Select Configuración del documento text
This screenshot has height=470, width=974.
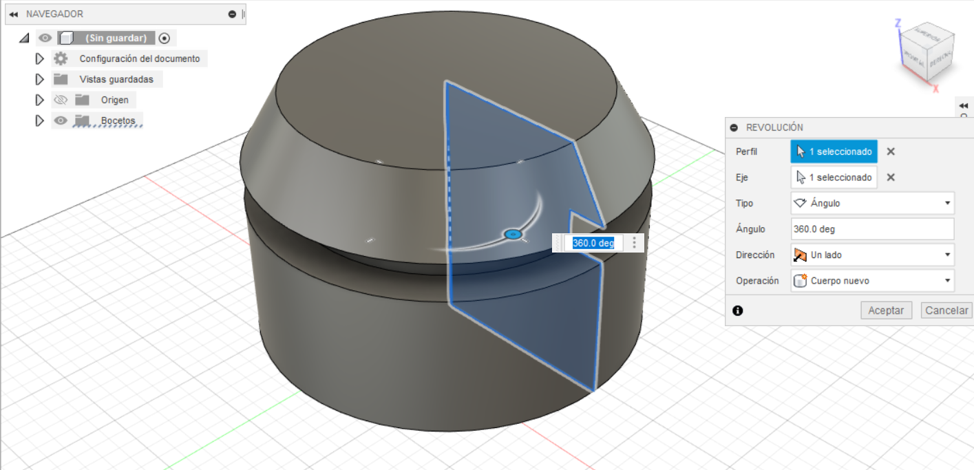(140, 58)
